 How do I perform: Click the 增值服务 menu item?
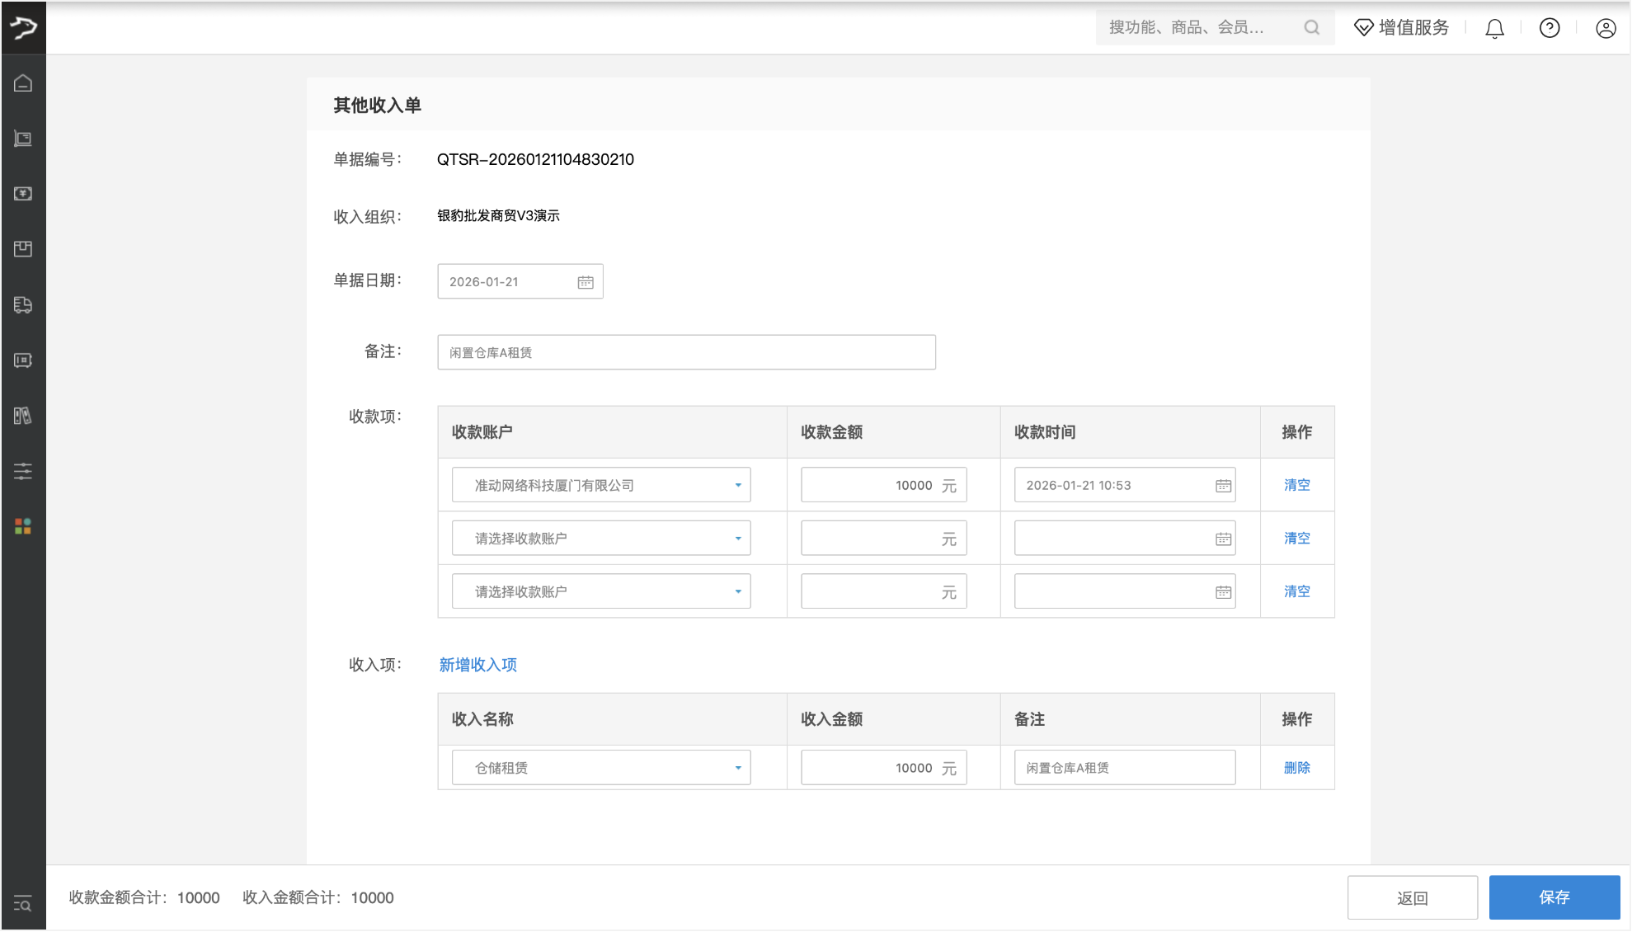tap(1399, 27)
